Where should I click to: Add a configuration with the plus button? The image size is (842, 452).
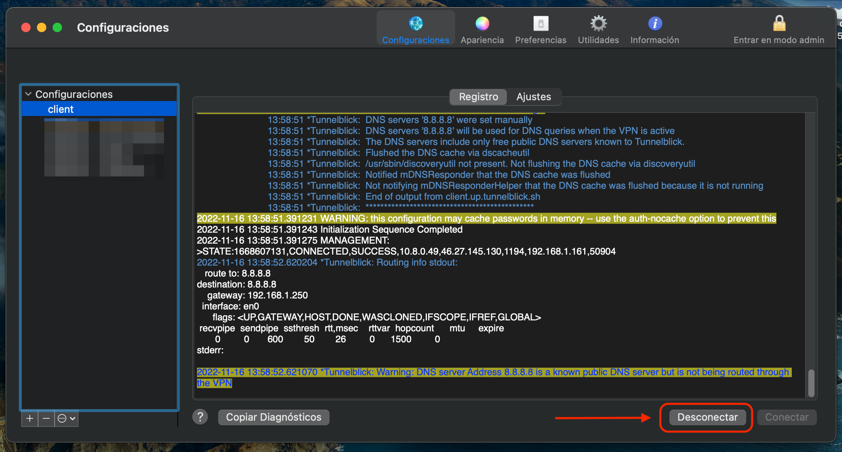click(30, 418)
